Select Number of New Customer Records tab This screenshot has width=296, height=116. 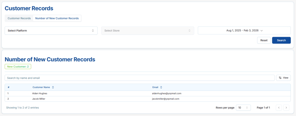57,18
